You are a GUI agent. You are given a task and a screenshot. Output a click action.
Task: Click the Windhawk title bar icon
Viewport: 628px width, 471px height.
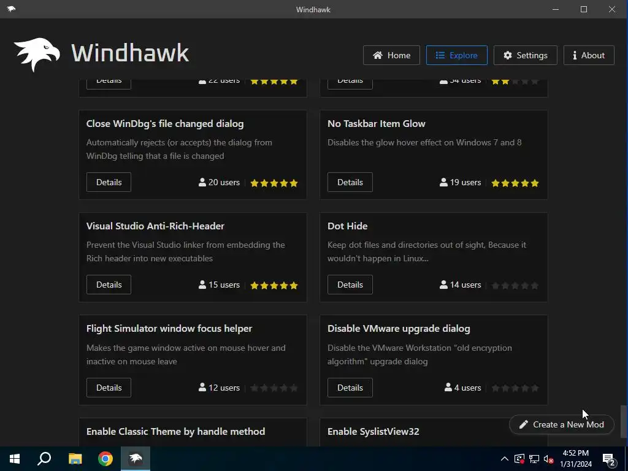pos(11,9)
